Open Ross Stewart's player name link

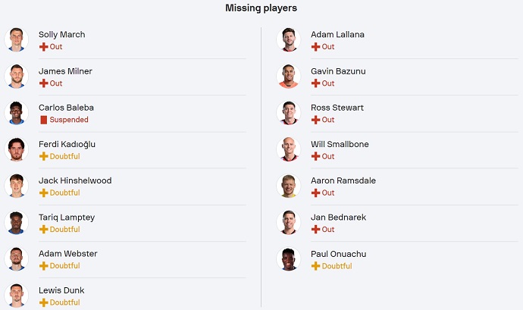coord(337,108)
